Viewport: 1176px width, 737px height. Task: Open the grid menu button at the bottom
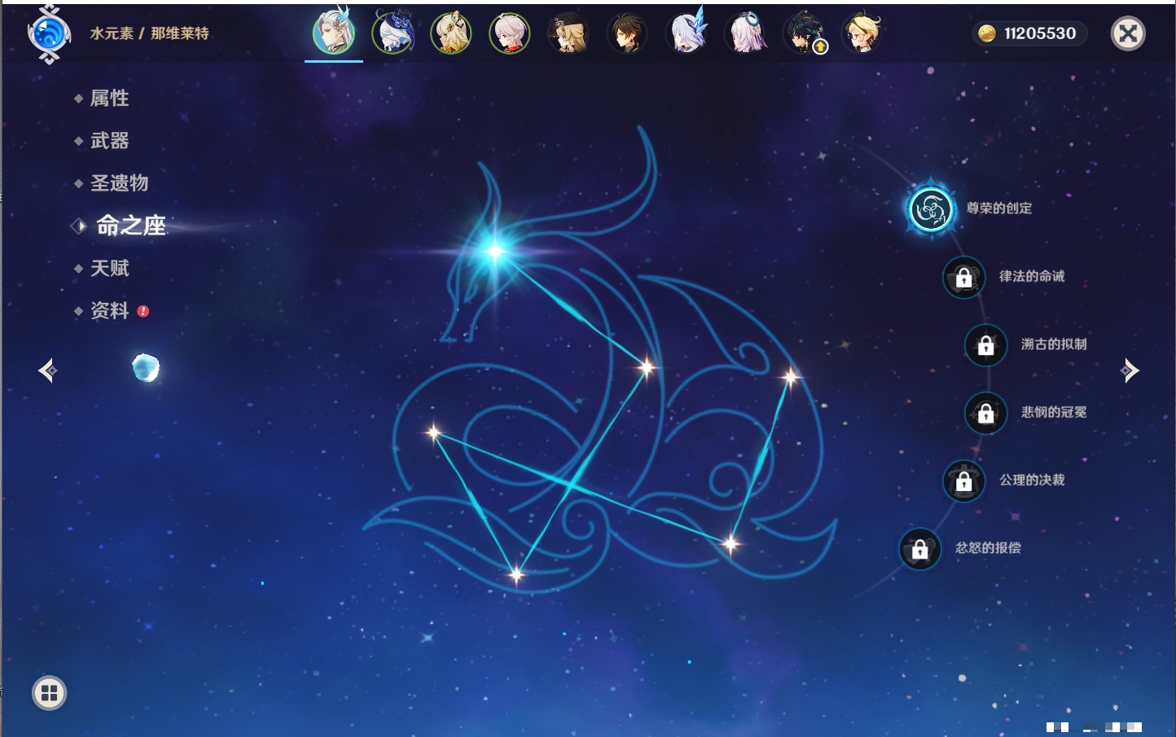click(49, 693)
